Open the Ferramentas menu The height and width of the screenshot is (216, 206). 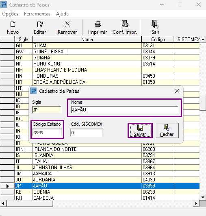click(37, 14)
